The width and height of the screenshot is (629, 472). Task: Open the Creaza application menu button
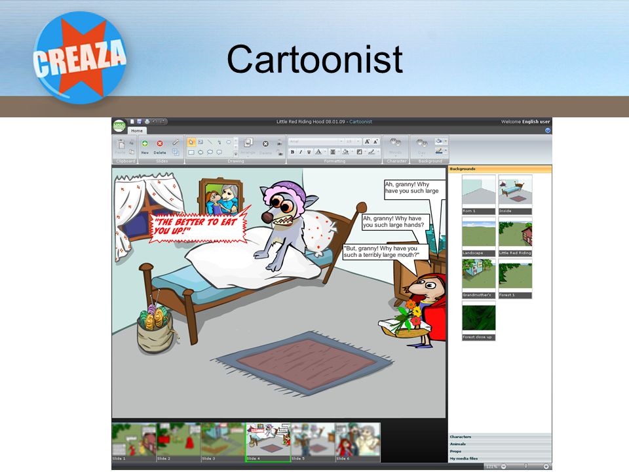[119, 126]
